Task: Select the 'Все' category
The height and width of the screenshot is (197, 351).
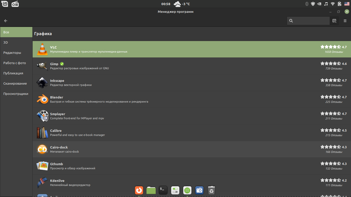Action: [16, 32]
